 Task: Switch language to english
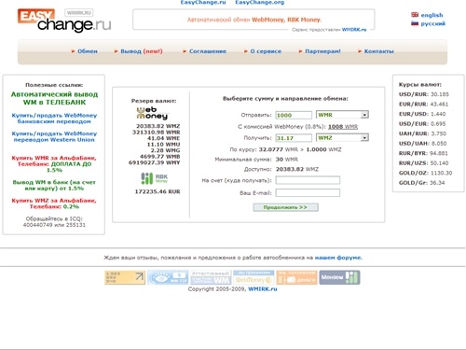(432, 15)
